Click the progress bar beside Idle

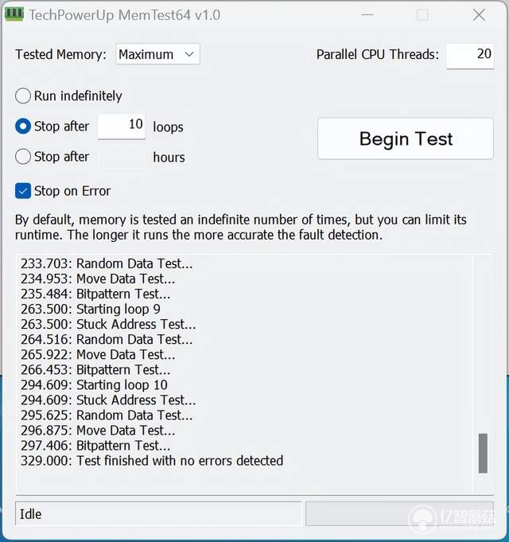(399, 514)
